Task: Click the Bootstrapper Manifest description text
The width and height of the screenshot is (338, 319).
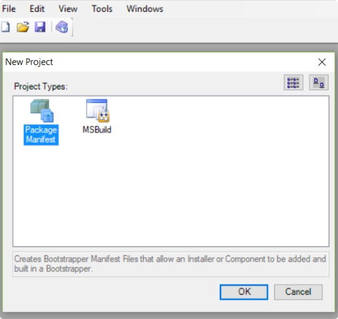Action: [x=170, y=264]
